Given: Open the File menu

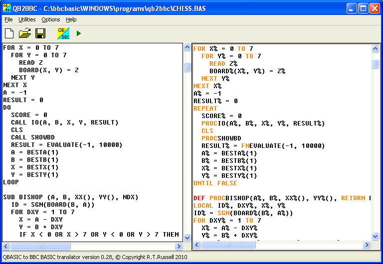Looking at the screenshot, I should (x=8, y=19).
